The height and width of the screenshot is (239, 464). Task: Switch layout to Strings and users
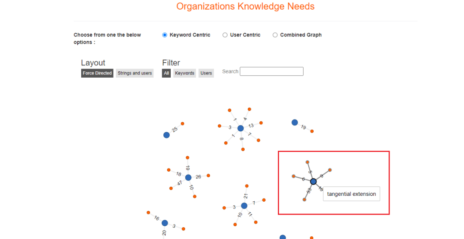(x=135, y=73)
